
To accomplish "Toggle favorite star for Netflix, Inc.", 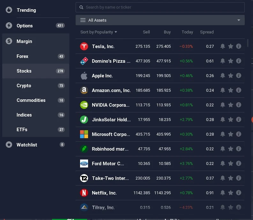I will tap(231, 193).
